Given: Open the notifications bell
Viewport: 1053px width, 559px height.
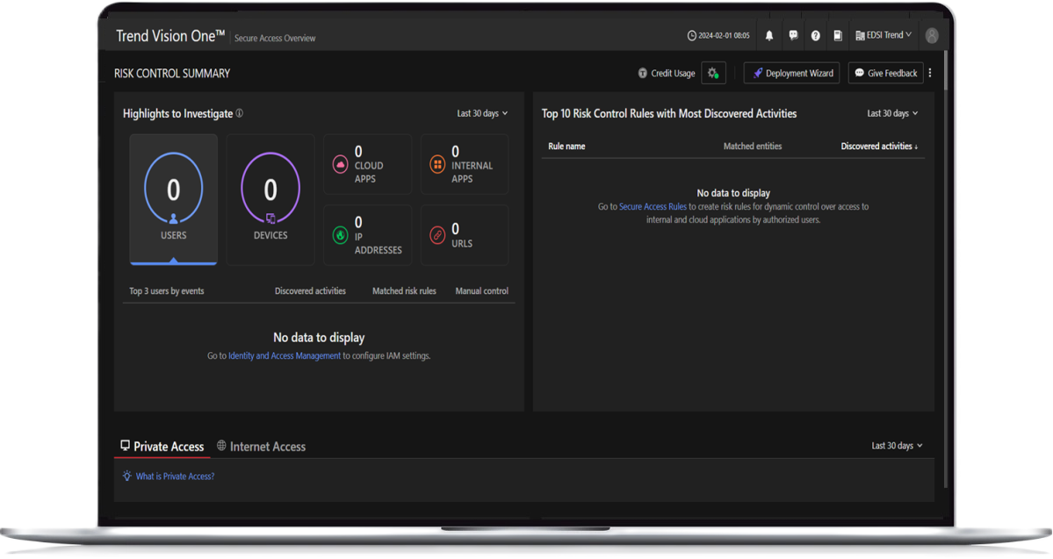Looking at the screenshot, I should coord(769,36).
